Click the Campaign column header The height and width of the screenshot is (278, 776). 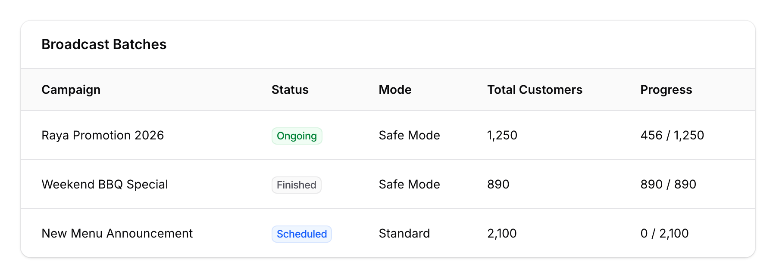pyautogui.click(x=71, y=90)
